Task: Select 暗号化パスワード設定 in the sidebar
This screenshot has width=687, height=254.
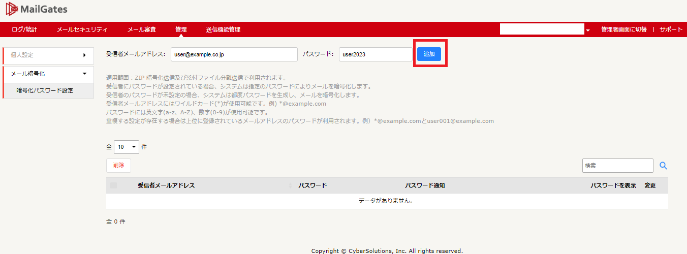Action: [45, 91]
